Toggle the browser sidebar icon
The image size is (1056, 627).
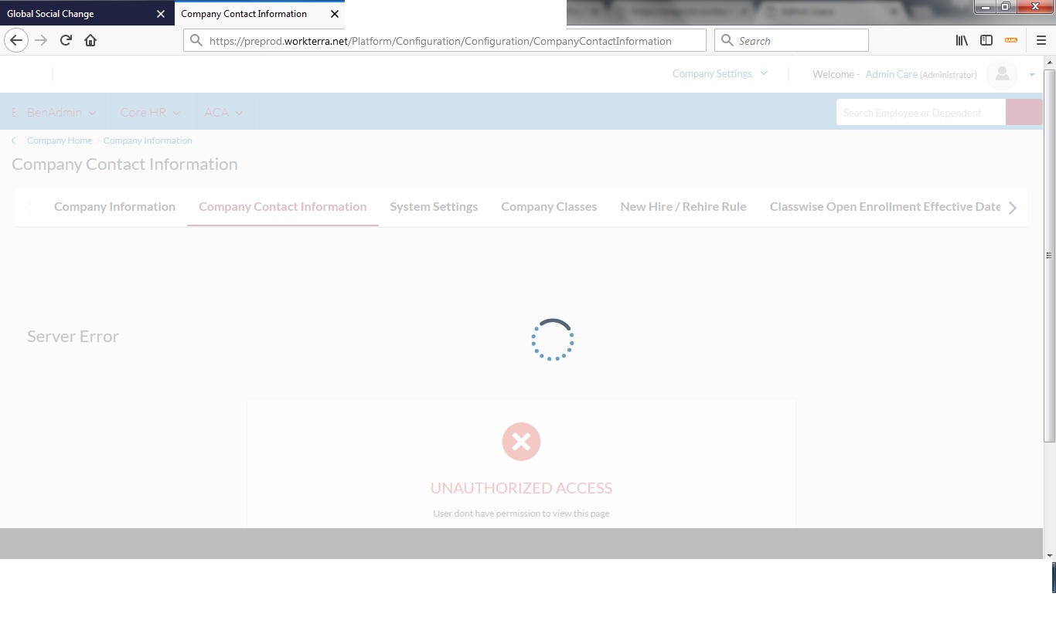point(986,40)
